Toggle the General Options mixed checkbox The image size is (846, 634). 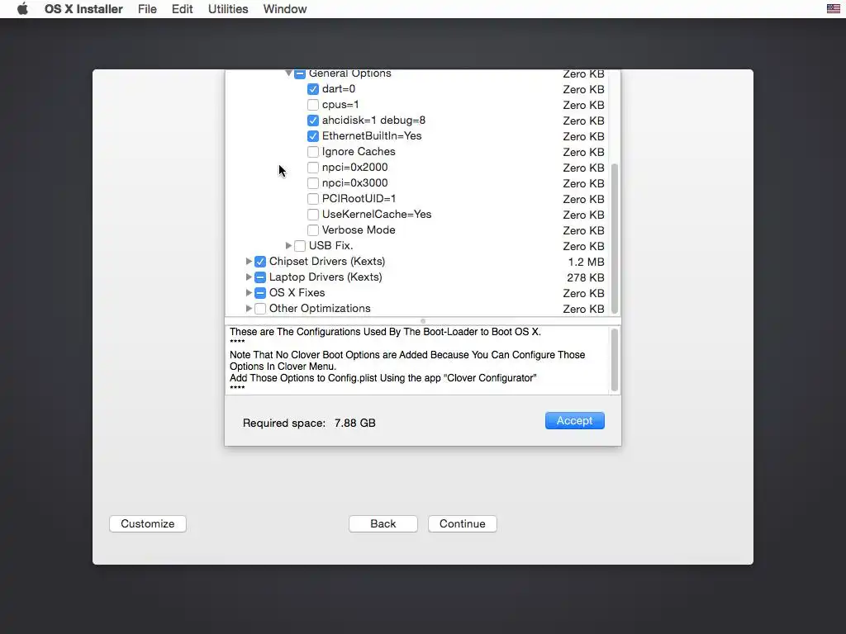pos(300,73)
